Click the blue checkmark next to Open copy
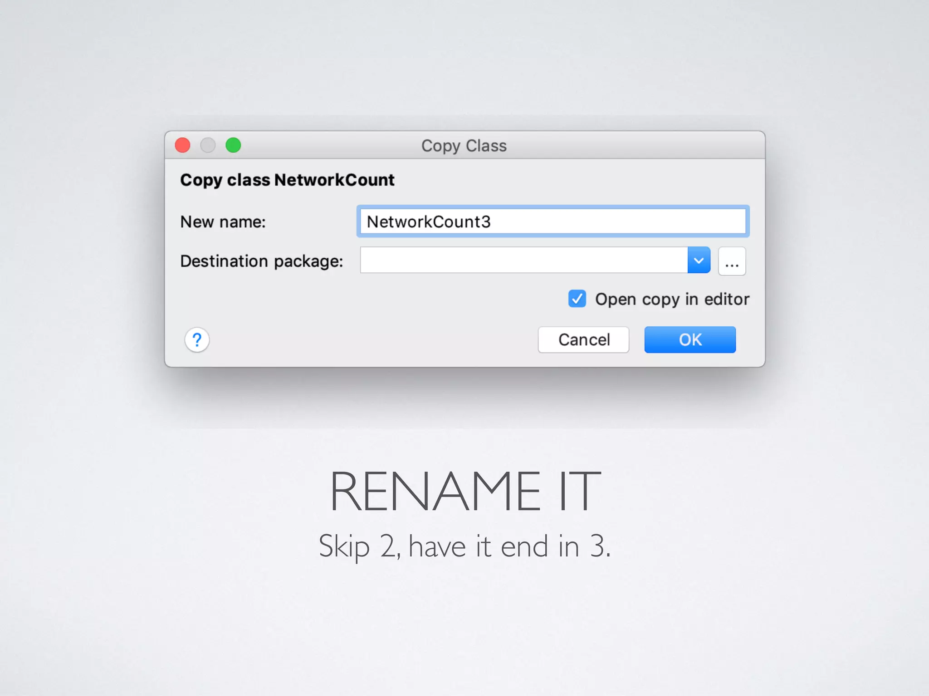Image resolution: width=929 pixels, height=696 pixels. [577, 299]
